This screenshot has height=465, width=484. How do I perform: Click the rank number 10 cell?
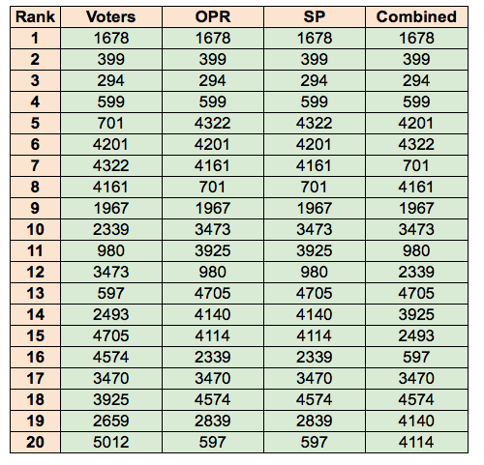pyautogui.click(x=35, y=229)
